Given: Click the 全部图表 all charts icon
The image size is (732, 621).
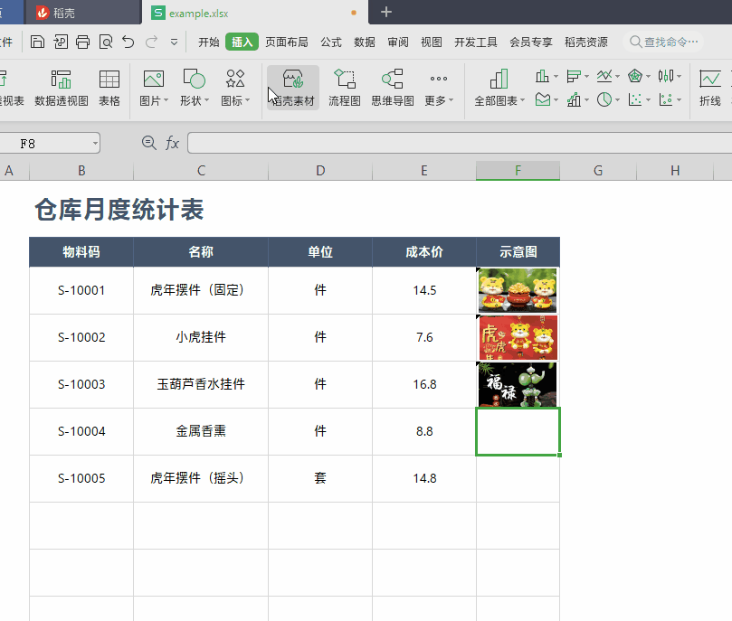Looking at the screenshot, I should point(499,79).
